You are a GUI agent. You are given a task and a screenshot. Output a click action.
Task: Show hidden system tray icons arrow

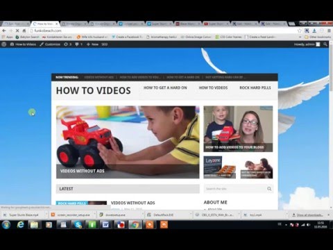tap(286, 225)
